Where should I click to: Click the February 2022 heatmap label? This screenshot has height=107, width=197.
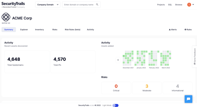pos(154,68)
